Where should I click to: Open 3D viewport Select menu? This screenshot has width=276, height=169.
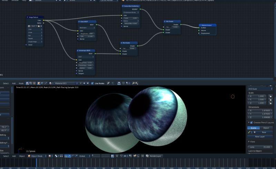6,156
